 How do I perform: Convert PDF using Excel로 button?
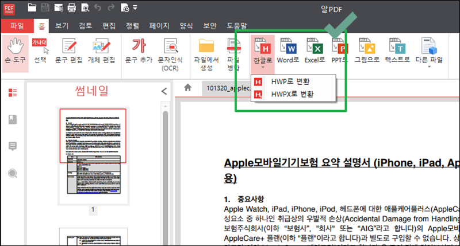pos(315,51)
